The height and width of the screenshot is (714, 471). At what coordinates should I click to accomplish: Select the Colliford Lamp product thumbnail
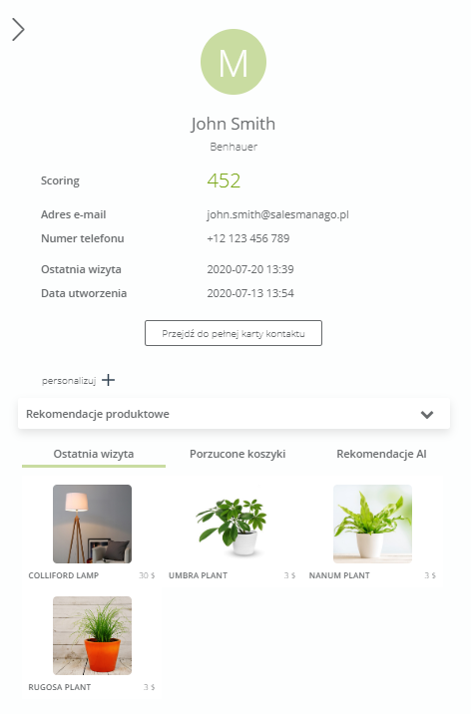pos(92,525)
